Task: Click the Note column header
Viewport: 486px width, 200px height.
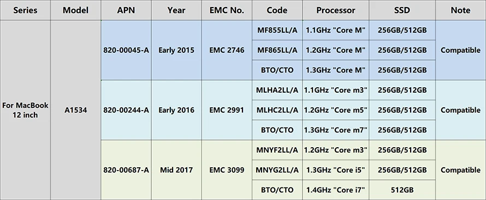Action: [460, 10]
